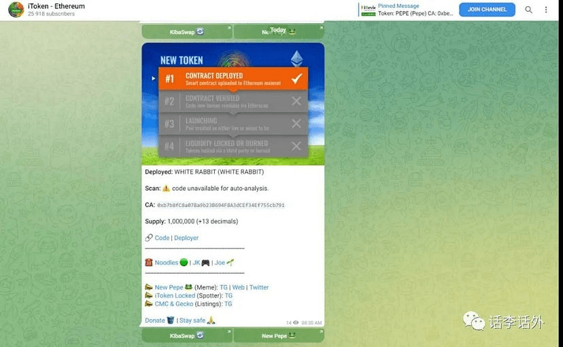Click the Deployed: WHITE RABBIT line
563x347 pixels.
204,172
